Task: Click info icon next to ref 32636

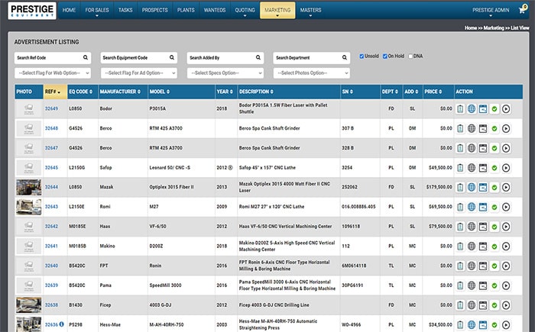Action: (61, 324)
